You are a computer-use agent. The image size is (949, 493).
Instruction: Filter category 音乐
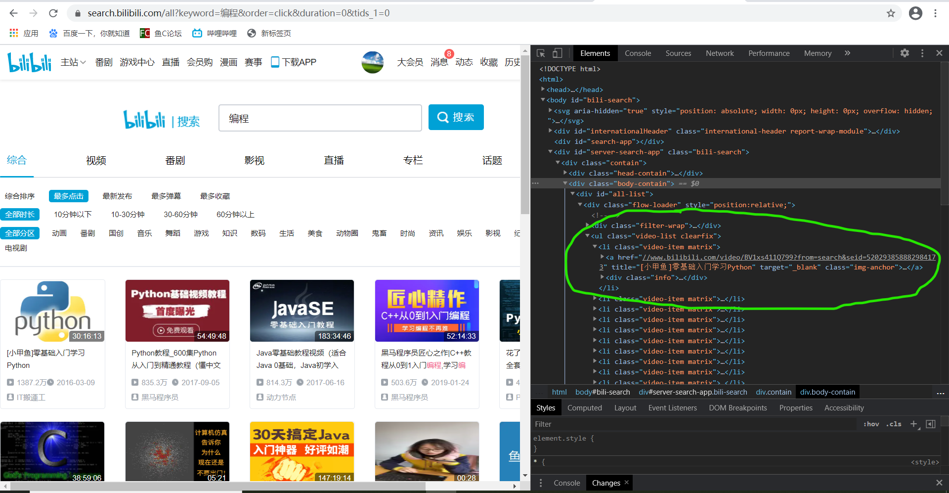point(144,233)
